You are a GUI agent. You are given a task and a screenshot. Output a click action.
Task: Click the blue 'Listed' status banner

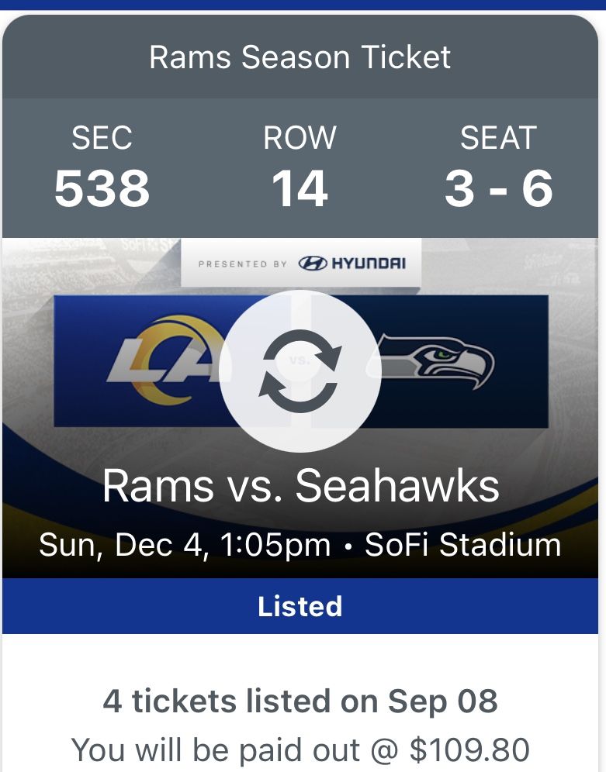pos(303,607)
